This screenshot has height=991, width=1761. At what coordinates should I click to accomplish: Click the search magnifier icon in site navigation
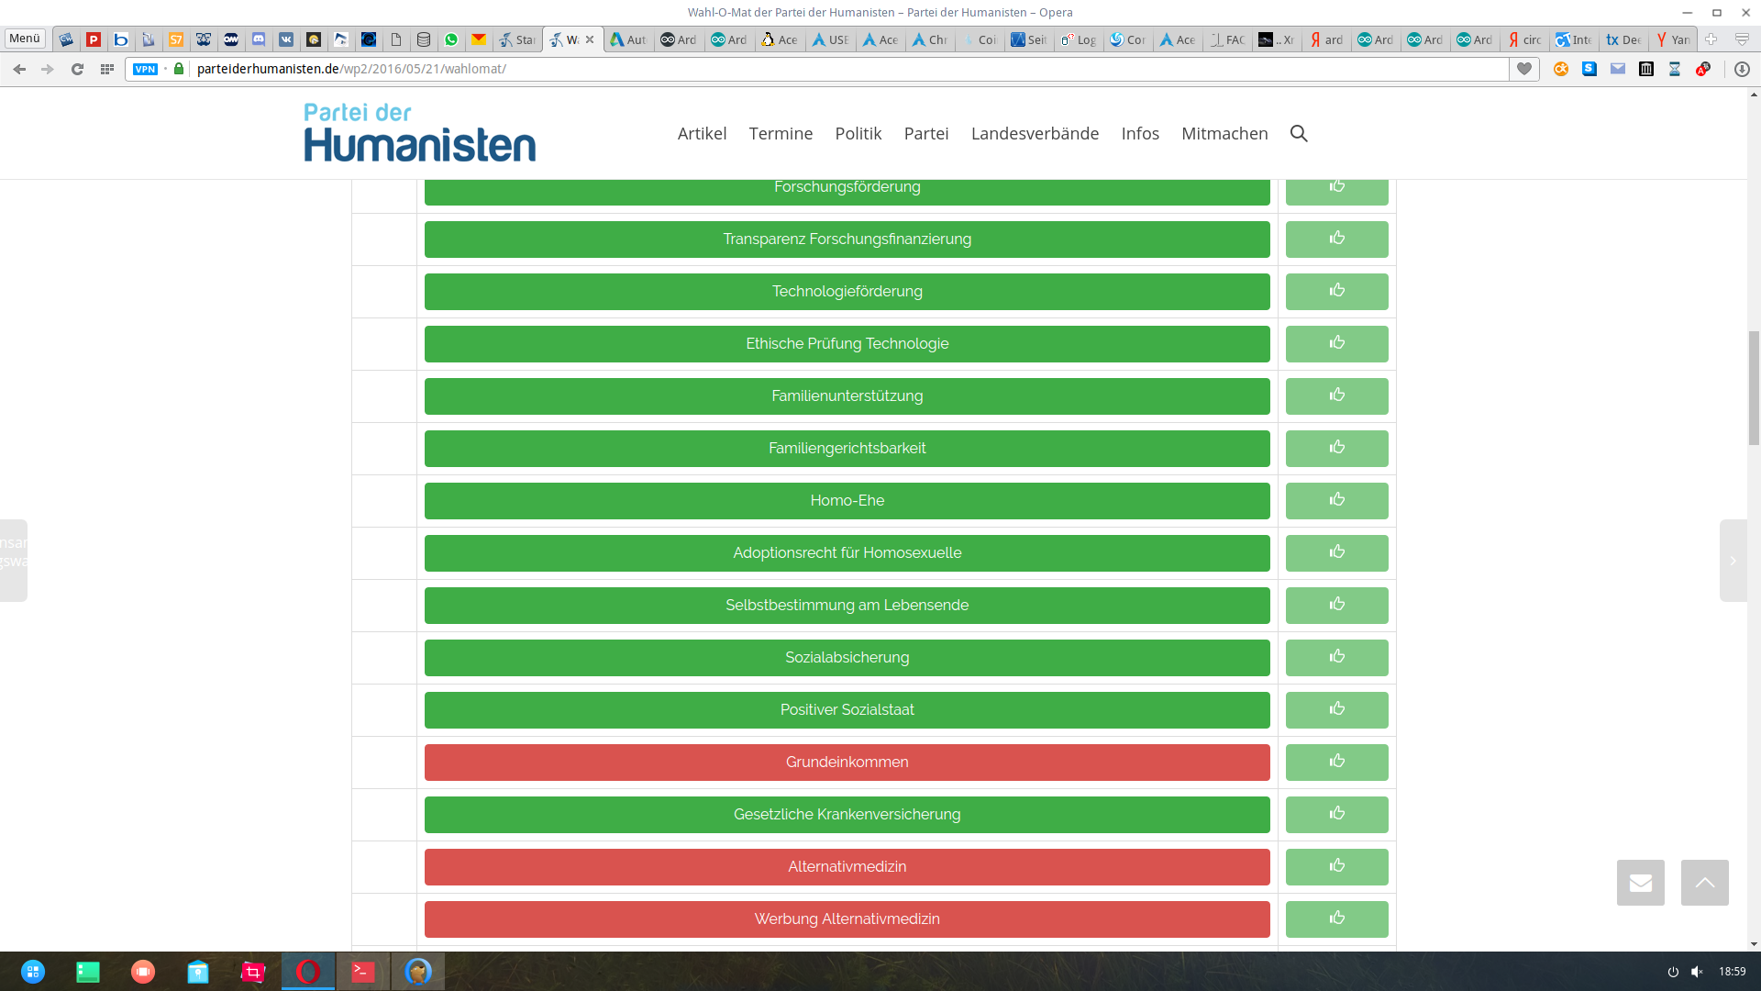click(1299, 134)
